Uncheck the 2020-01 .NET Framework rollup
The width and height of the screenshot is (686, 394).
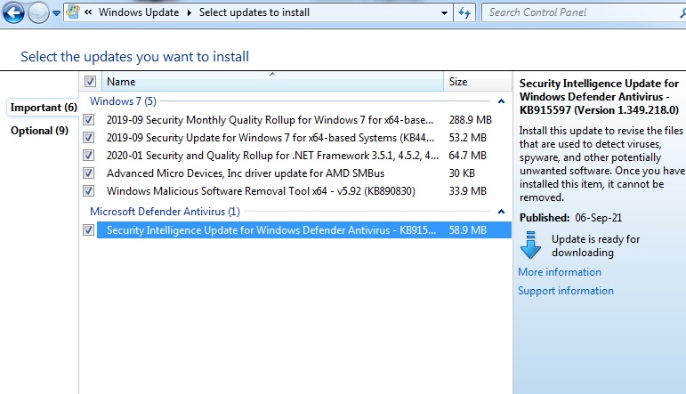[89, 156]
